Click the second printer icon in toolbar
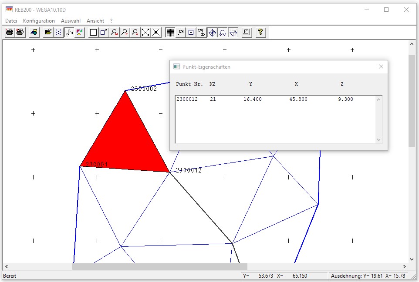The image size is (419, 282). 20,33
